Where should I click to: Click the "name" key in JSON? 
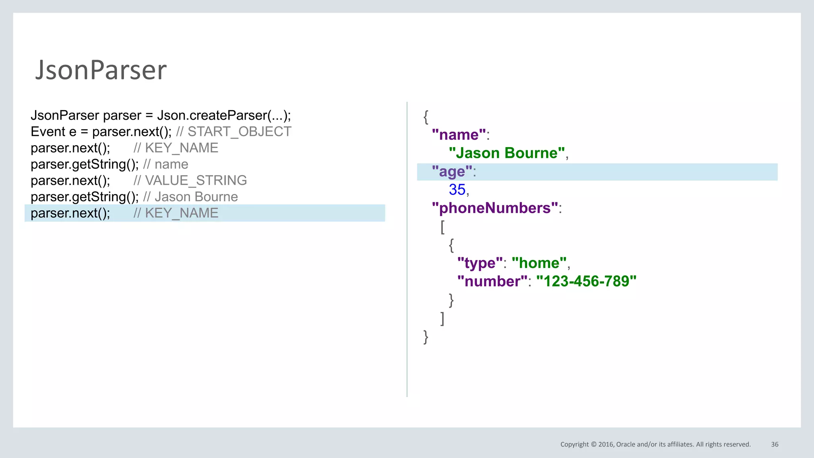click(x=459, y=135)
